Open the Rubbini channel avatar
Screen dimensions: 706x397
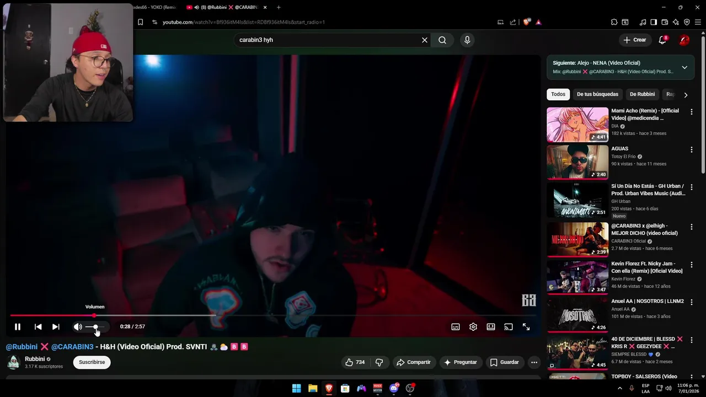pyautogui.click(x=13, y=362)
